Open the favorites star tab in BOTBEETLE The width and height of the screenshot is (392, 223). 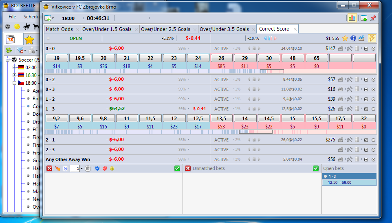click(29, 40)
